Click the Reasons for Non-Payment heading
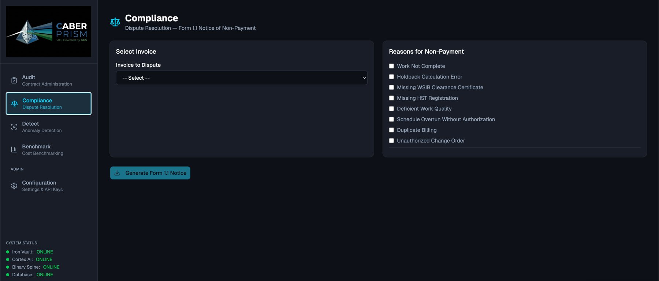Screen dimensions: 659x281 click(426, 52)
